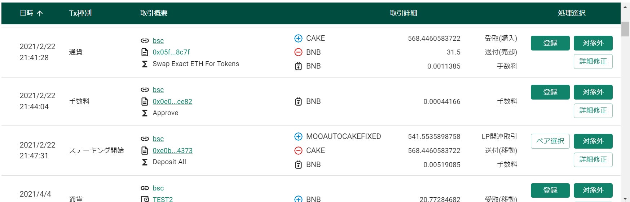
Task: Open 詳細修正 for the Swap Exact ETH row
Action: pos(593,61)
